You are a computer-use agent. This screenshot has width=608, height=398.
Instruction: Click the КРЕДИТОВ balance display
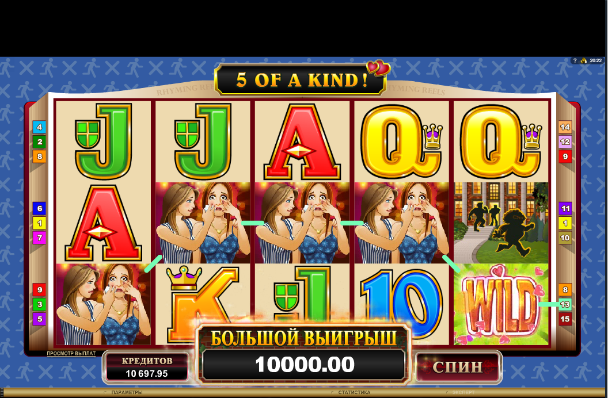[x=147, y=367]
